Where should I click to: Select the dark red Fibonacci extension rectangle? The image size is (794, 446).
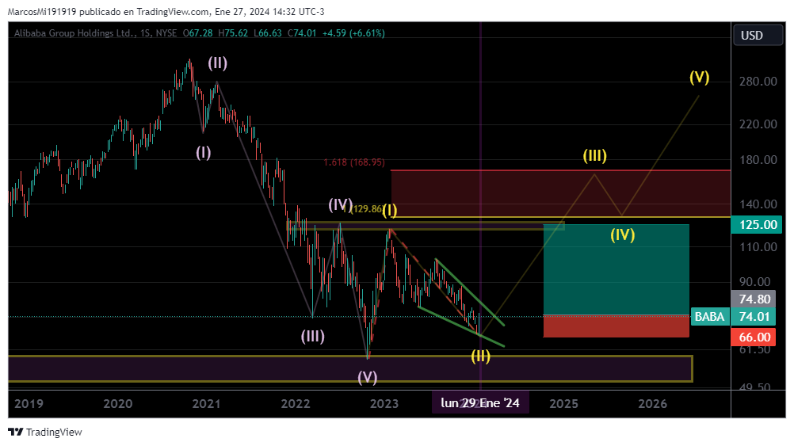point(560,194)
